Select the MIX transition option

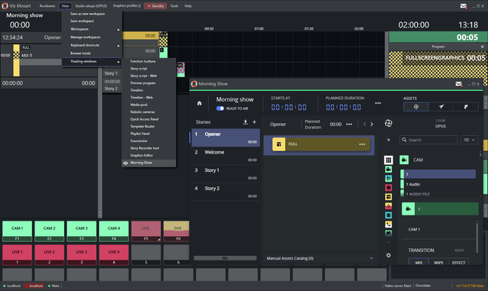point(419,262)
